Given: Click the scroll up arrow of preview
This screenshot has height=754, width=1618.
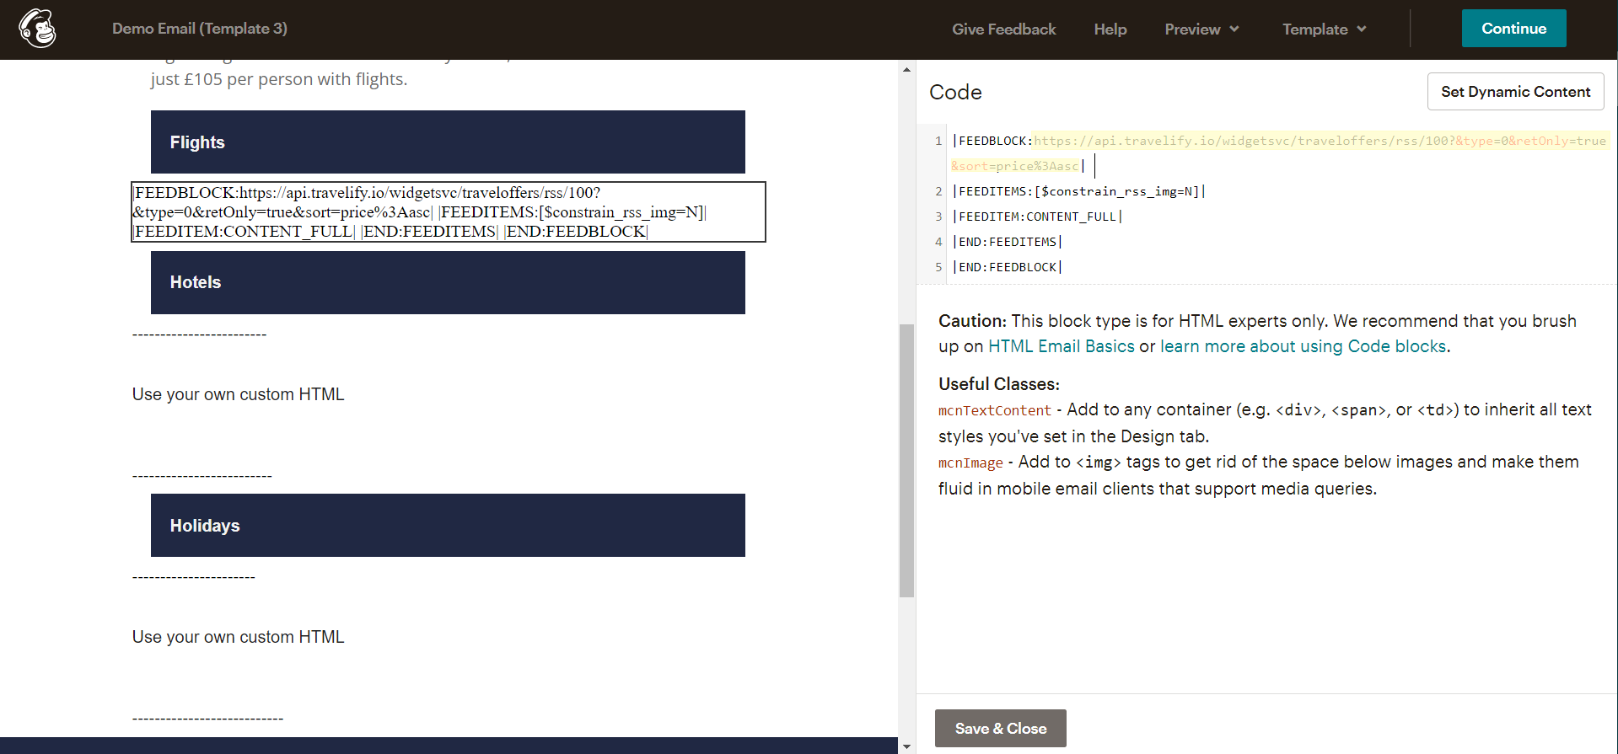Looking at the screenshot, I should click(x=906, y=70).
